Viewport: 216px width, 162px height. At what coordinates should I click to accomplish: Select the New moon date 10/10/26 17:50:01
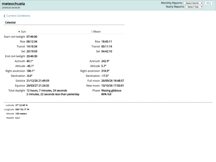pos(112,86)
